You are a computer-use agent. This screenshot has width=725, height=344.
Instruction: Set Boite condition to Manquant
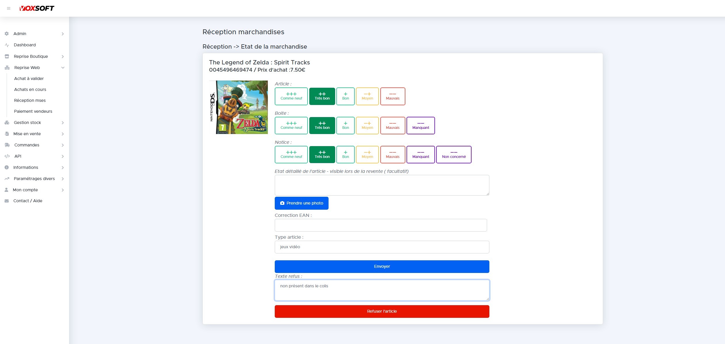[420, 126]
